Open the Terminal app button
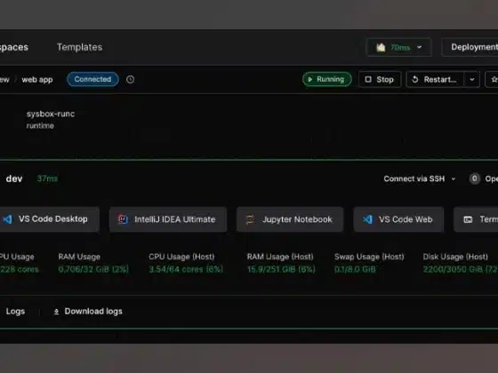Image resolution: width=498 pixels, height=373 pixels. coord(476,219)
